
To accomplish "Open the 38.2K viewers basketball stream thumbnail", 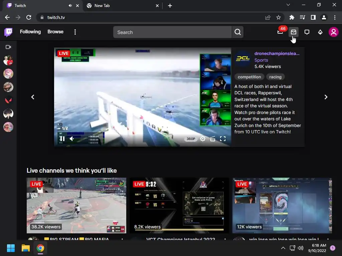I will point(76,205).
